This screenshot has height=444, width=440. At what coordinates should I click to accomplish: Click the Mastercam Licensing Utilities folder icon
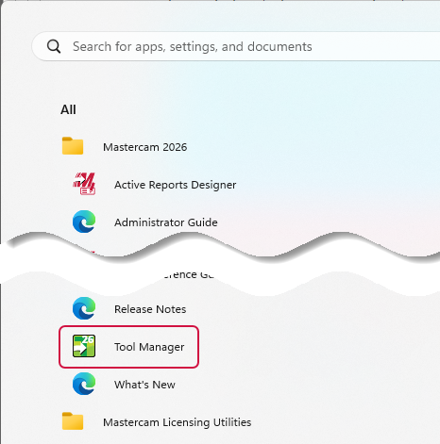73,421
